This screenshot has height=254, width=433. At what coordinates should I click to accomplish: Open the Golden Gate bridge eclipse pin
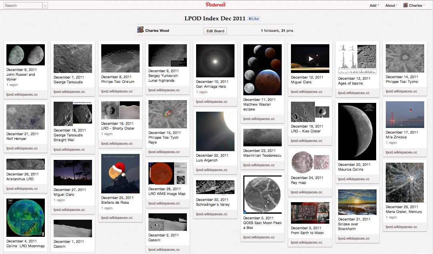click(x=405, y=114)
